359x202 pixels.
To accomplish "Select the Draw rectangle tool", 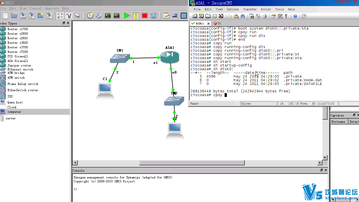I will [x=184, y=16].
